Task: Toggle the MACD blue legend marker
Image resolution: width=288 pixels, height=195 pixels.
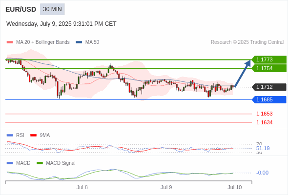Action: (10, 163)
